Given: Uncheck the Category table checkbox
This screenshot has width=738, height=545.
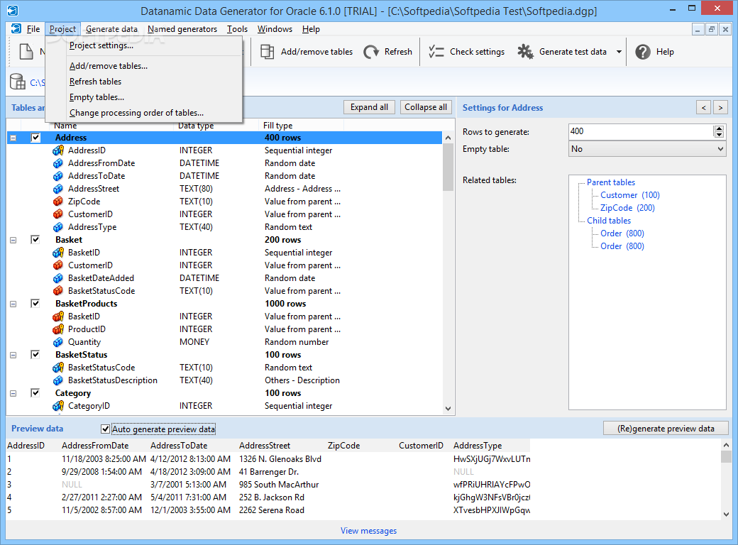Looking at the screenshot, I should pyautogui.click(x=35, y=392).
